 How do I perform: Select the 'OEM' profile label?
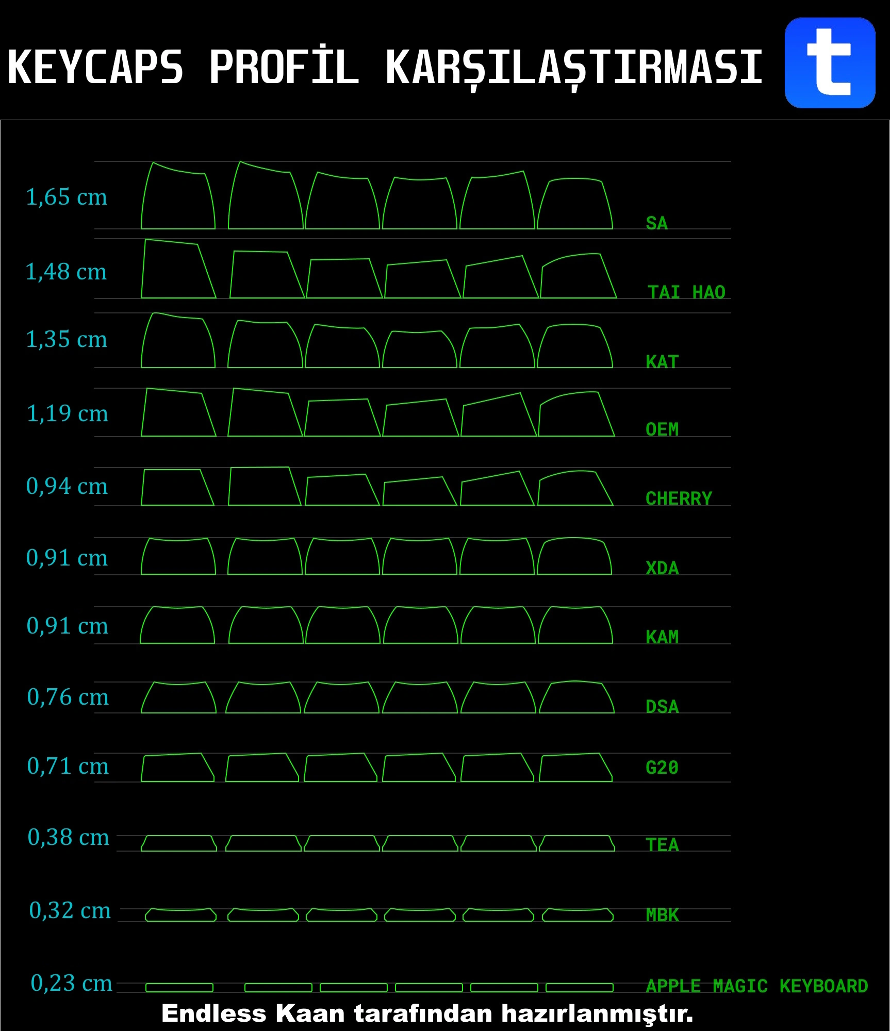662,429
